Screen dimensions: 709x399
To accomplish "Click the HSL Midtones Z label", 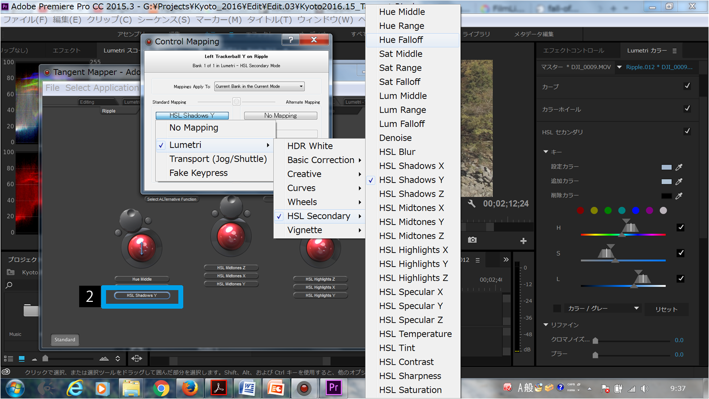I will [x=231, y=268].
